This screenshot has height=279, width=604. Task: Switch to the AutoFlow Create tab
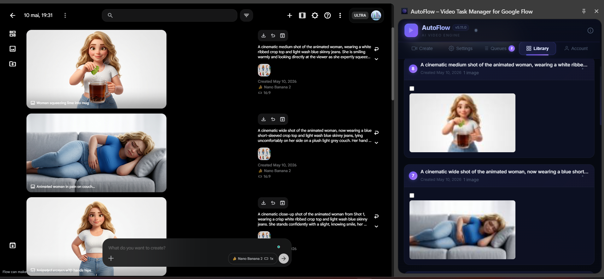pyautogui.click(x=422, y=48)
